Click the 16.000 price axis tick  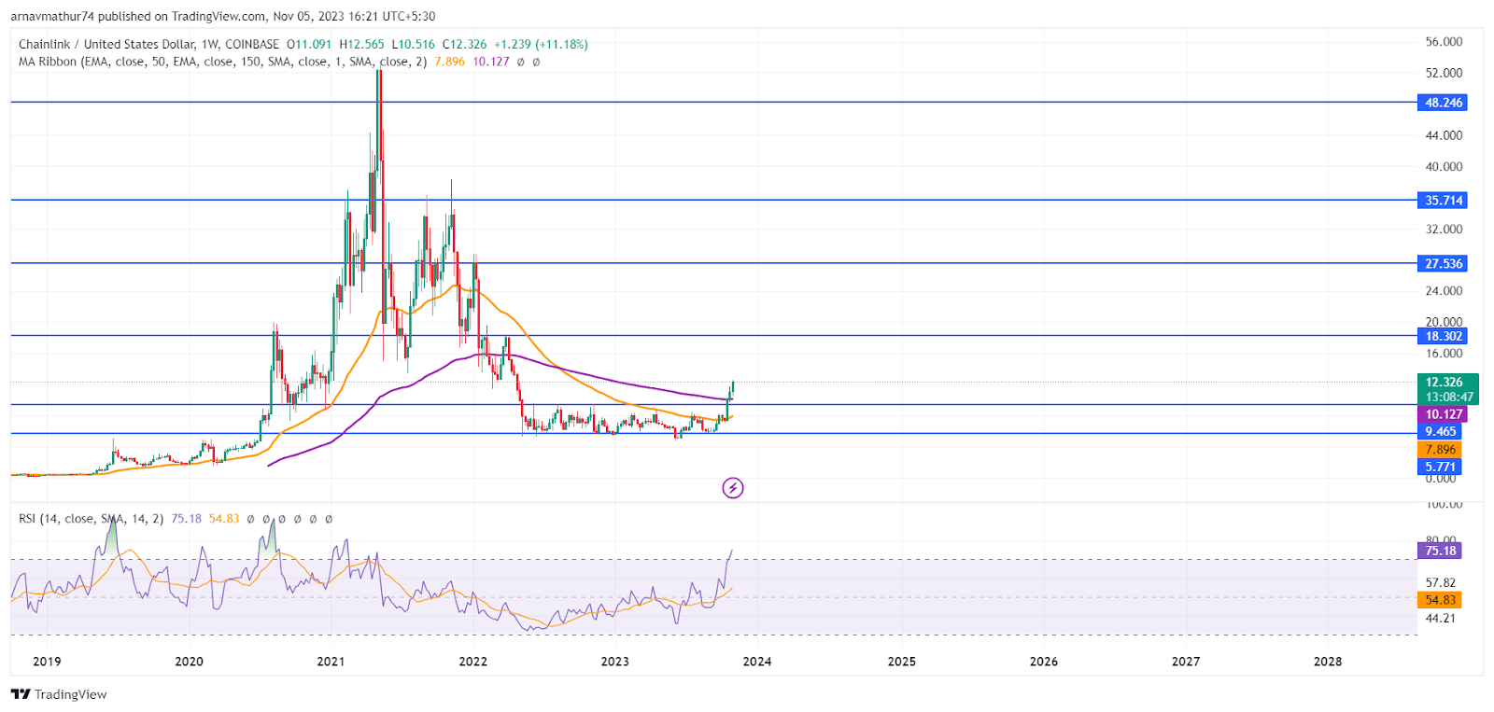pyautogui.click(x=1444, y=354)
